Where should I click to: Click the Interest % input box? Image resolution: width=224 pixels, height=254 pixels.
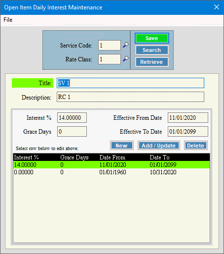pyautogui.click(x=72, y=118)
